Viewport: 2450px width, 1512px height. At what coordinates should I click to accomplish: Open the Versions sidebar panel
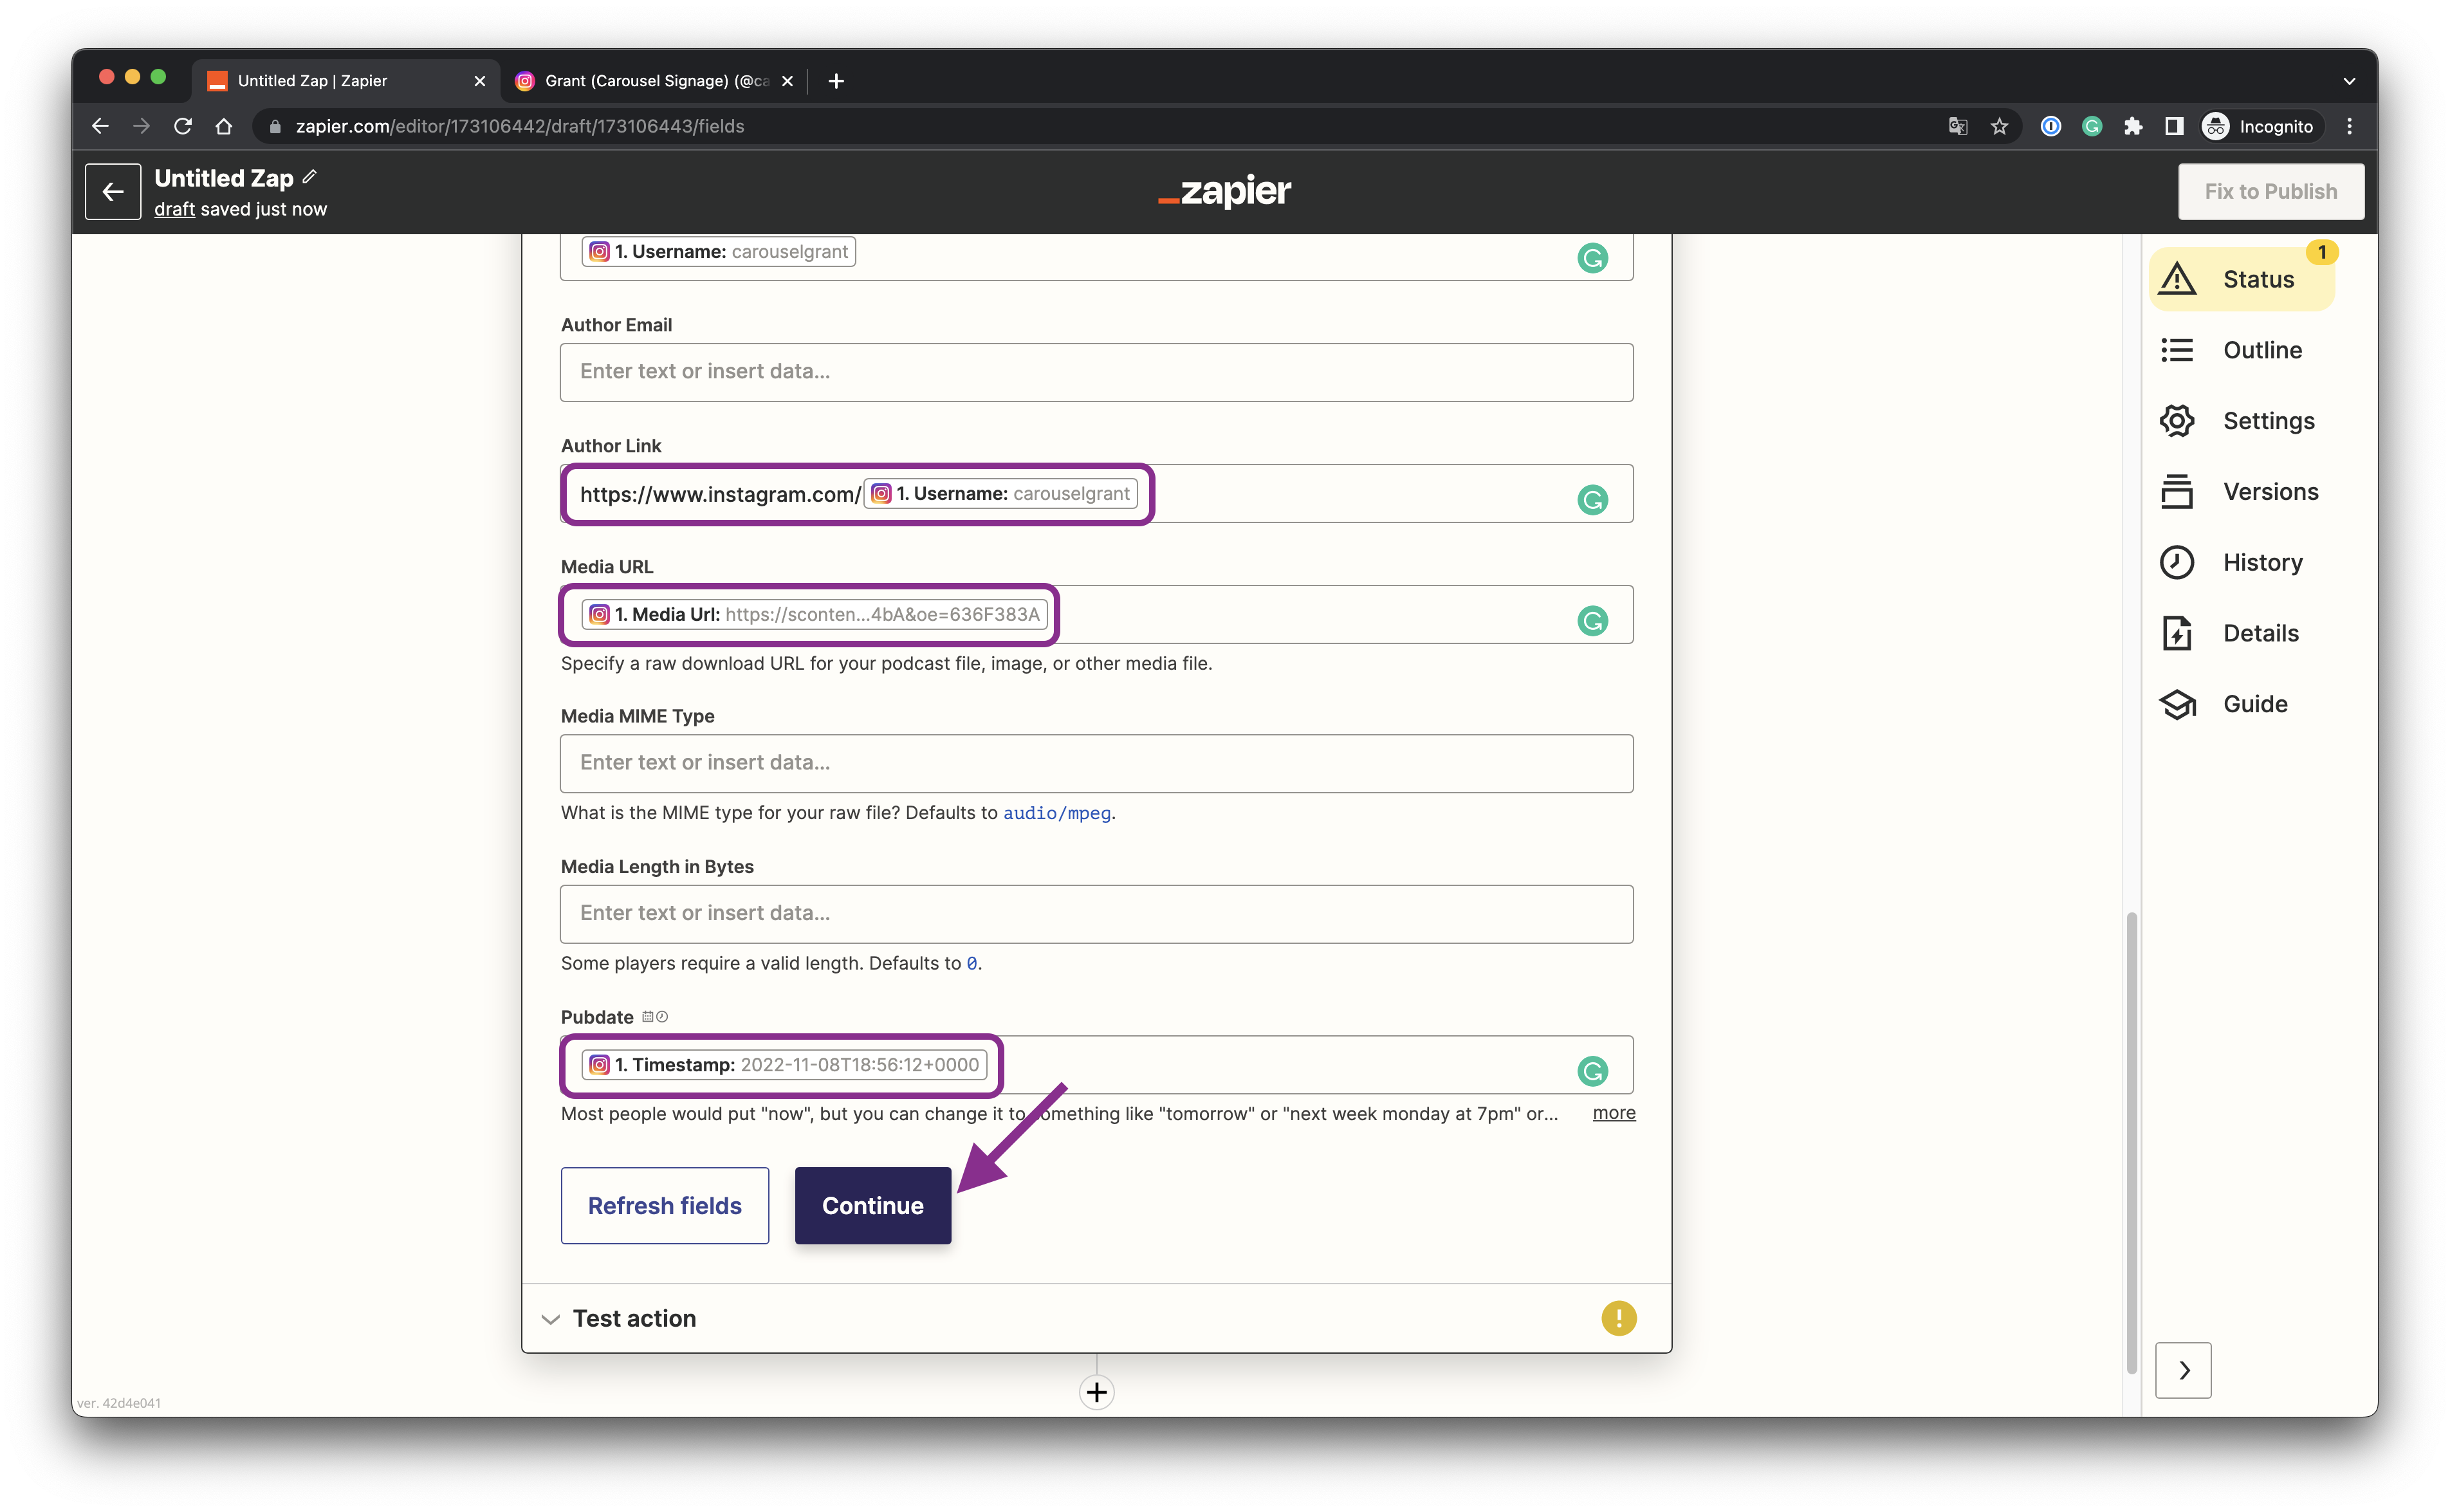2238,492
